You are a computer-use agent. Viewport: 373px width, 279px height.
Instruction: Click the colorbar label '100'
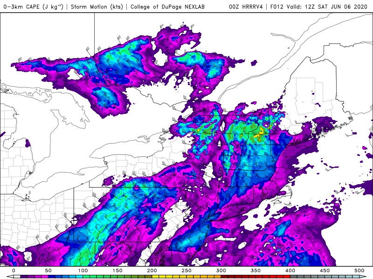click(x=83, y=271)
